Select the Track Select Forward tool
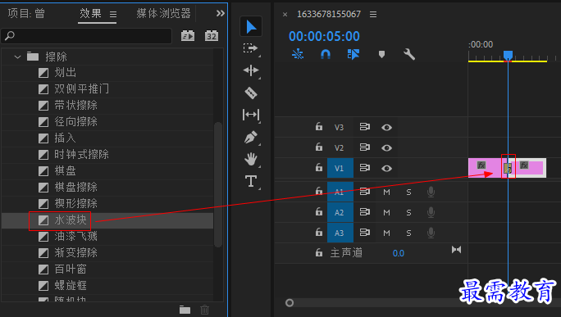Image resolution: width=561 pixels, height=317 pixels. click(x=250, y=48)
